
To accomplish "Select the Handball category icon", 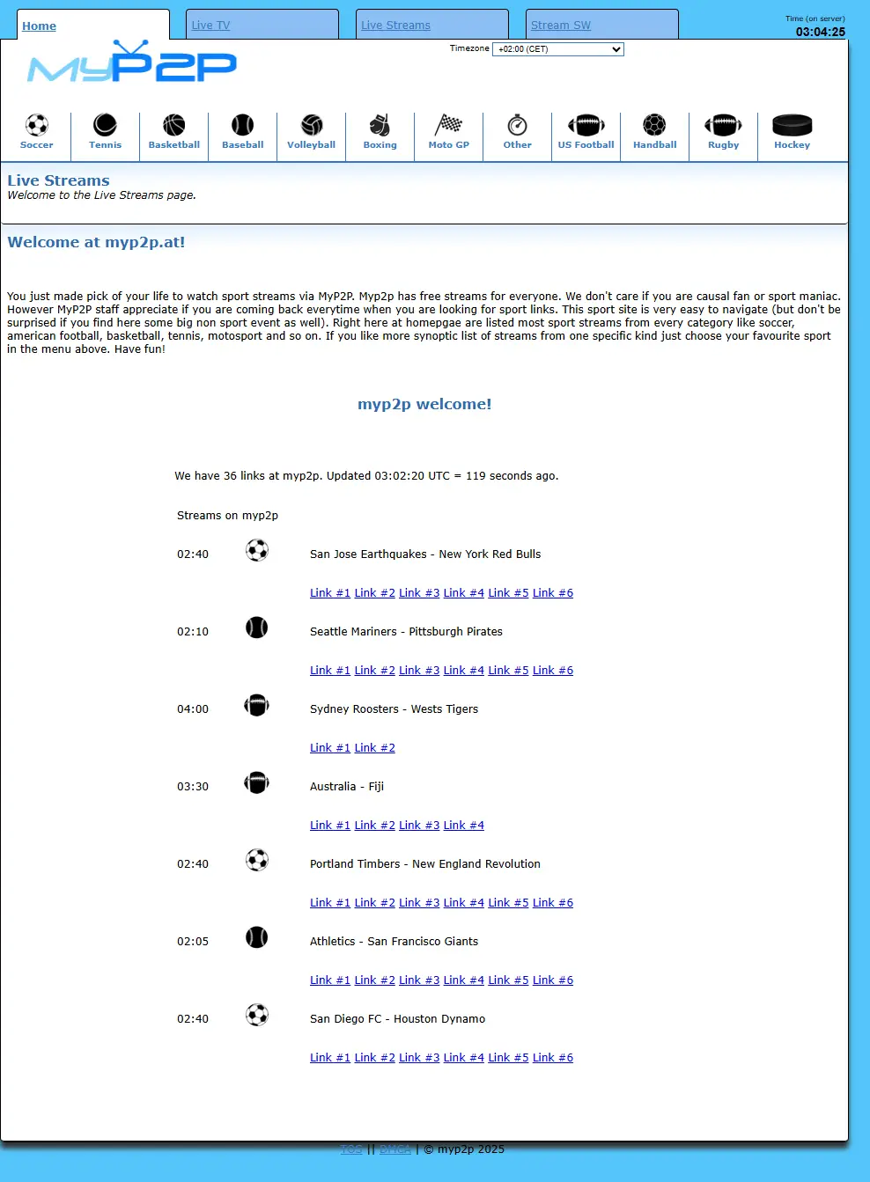I will (x=655, y=125).
